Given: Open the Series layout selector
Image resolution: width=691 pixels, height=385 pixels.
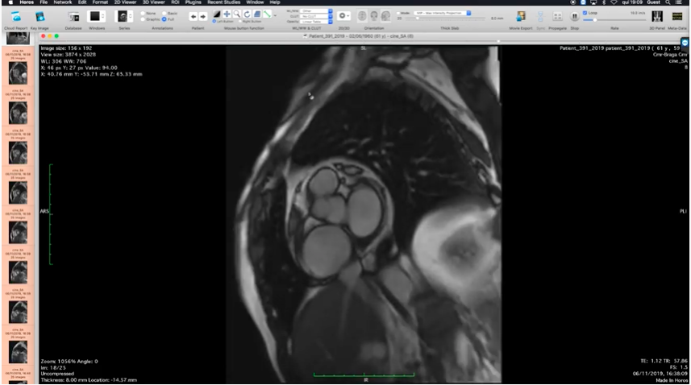Looking at the screenshot, I should tap(124, 17).
